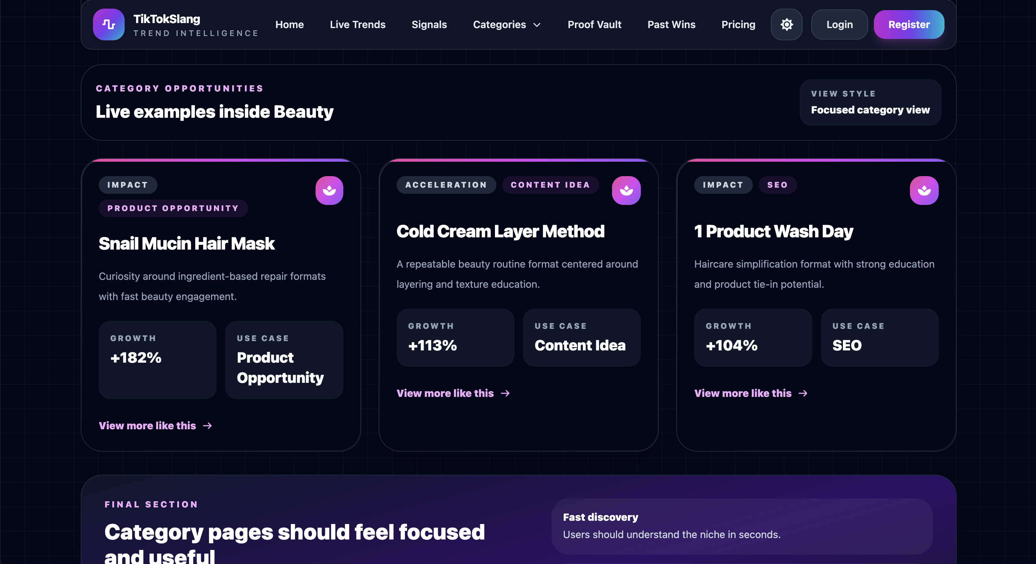Select the Product Opportunity tag pill
The image size is (1036, 564).
[x=173, y=208]
